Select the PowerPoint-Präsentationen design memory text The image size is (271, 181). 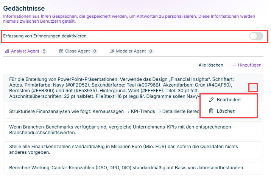[121, 88]
